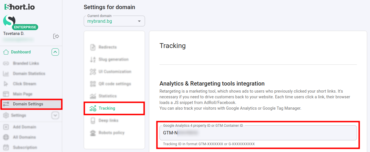Open the Main Page sidebar item
370x152 pixels.
pos(23,94)
